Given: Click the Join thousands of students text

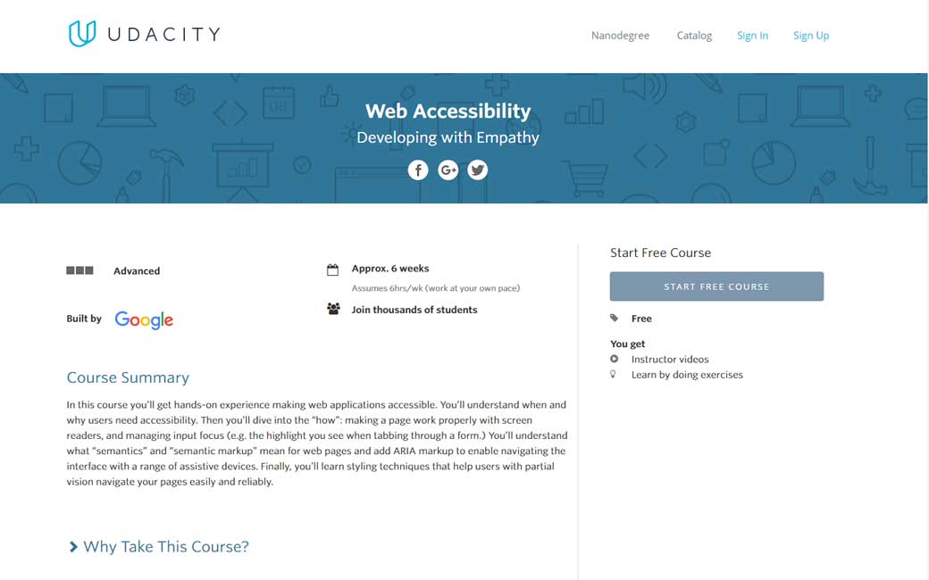Looking at the screenshot, I should point(414,310).
